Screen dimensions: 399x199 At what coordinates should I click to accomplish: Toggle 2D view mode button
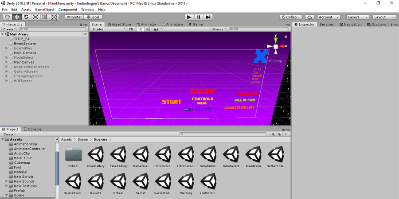[x=131, y=29]
